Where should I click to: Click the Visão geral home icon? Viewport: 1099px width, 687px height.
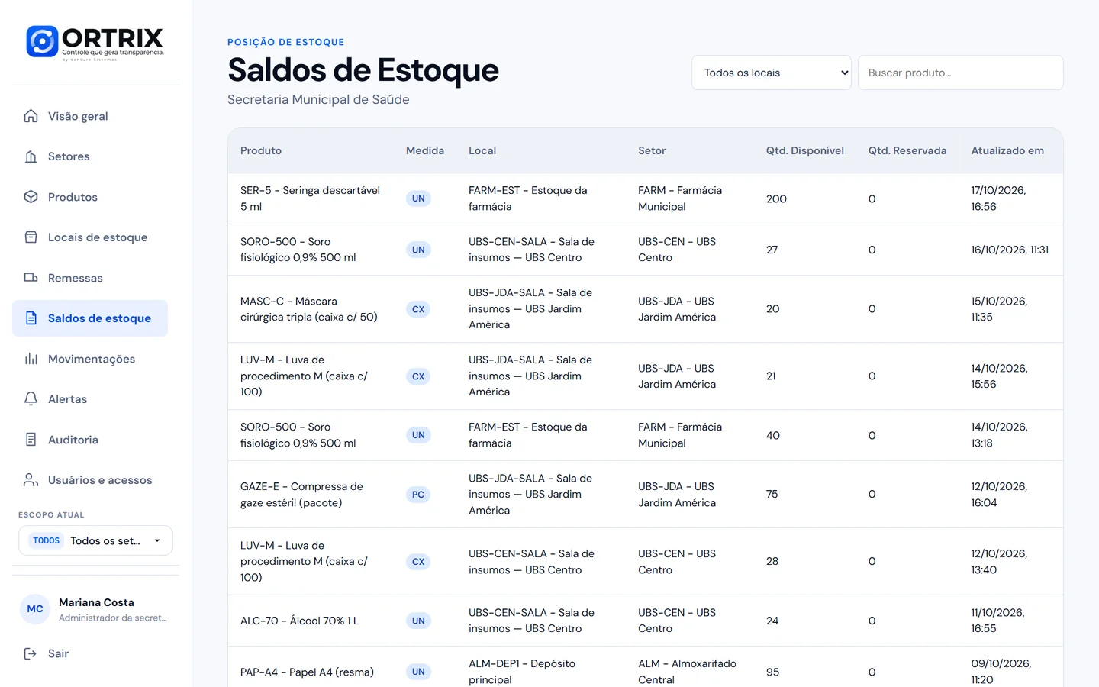(x=31, y=116)
